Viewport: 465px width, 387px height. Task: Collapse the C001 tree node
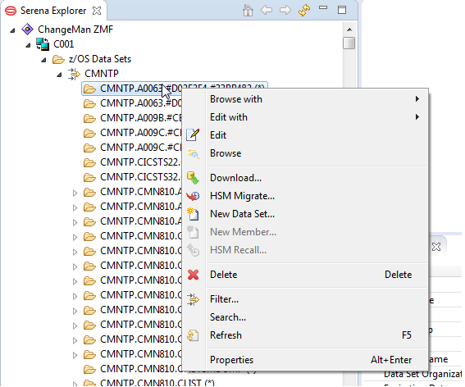pos(28,45)
